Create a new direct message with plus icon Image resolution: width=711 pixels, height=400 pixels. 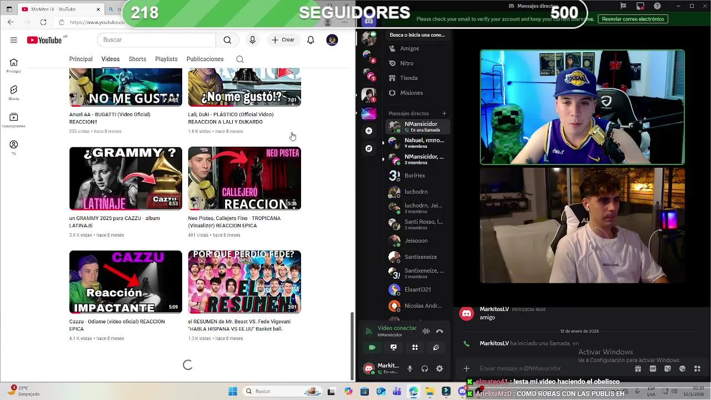coord(444,113)
